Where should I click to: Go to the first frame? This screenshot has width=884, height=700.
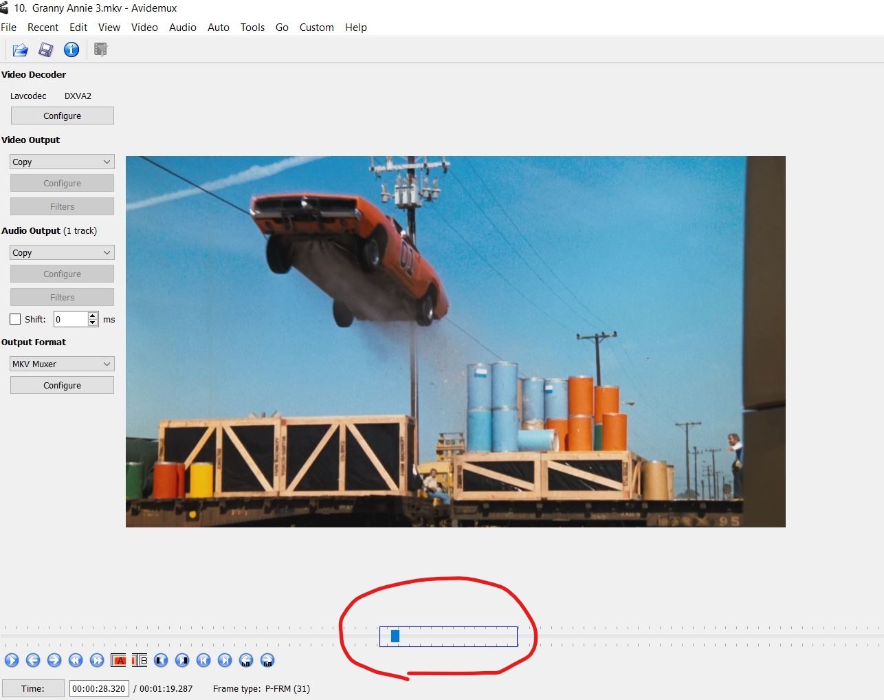tap(203, 660)
